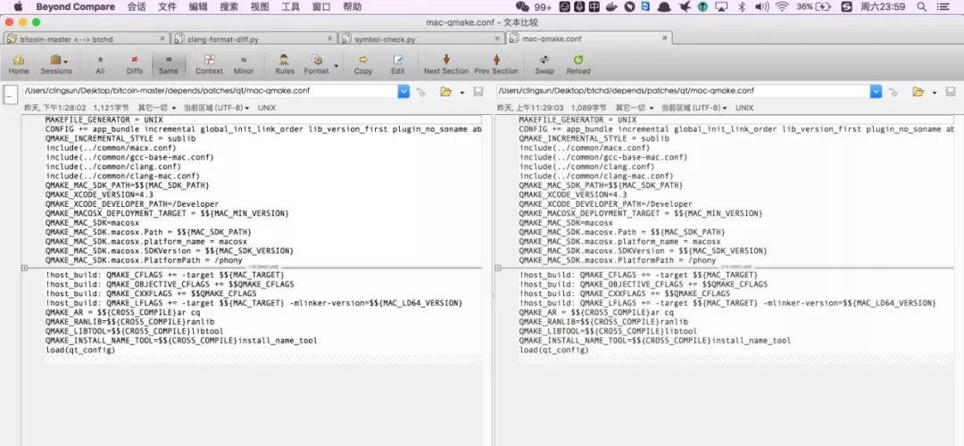This screenshot has width=964, height=446.
Task: Click the WeChat menu bar icon
Action: click(522, 7)
